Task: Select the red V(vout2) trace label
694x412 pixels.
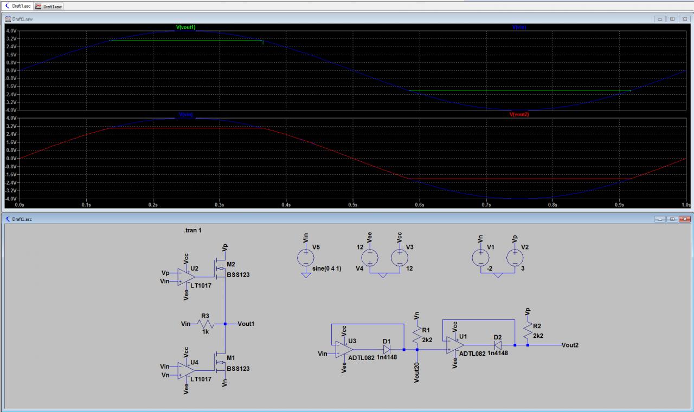Action: pos(519,114)
